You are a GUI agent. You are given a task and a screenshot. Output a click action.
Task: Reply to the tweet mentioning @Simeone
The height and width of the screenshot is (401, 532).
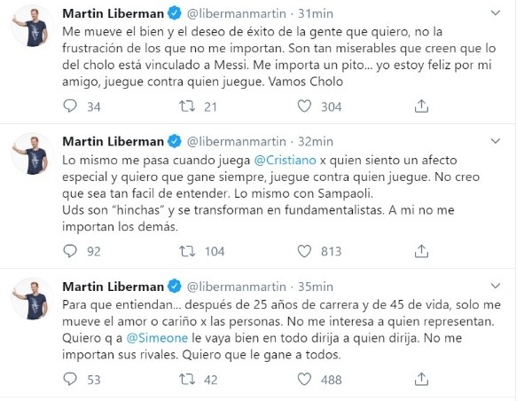coord(72,381)
